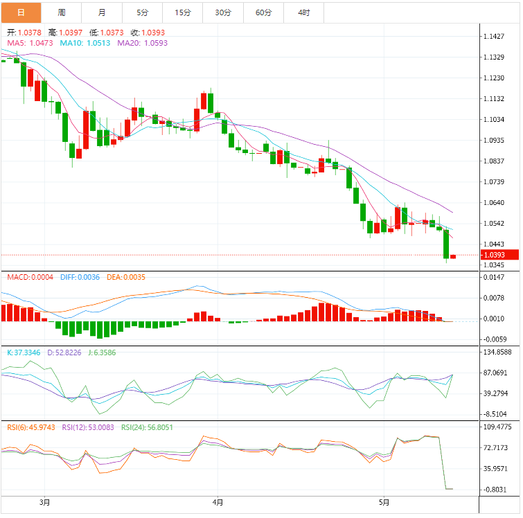Click the 3月 date axis label
Viewport: 523px width, 518px height.
45,502
